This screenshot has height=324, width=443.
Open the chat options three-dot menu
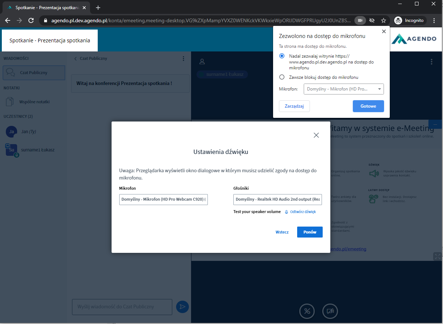(x=183, y=58)
